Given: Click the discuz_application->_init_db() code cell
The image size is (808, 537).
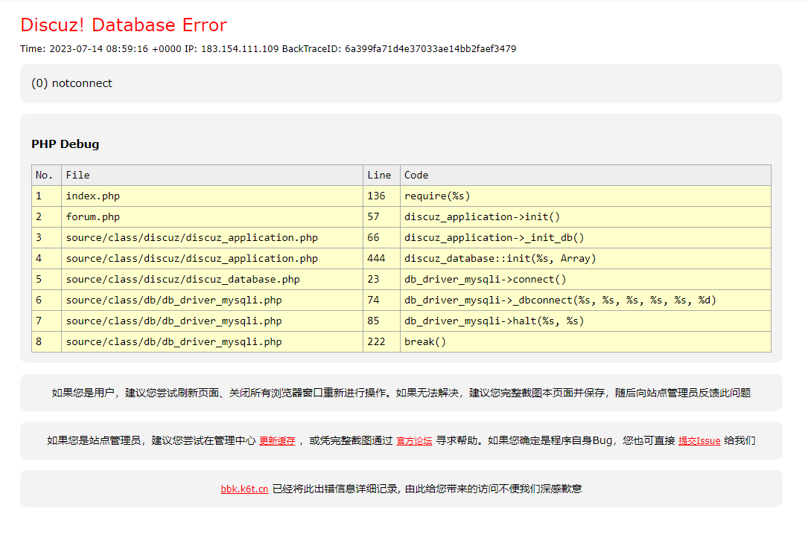Looking at the screenshot, I should pos(494,238).
